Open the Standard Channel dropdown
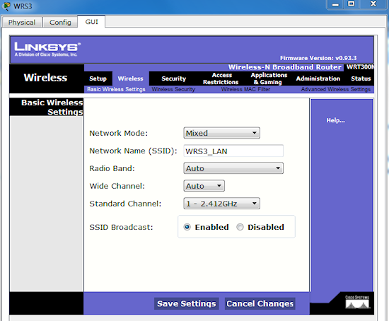The width and height of the screenshot is (389, 321). click(x=221, y=204)
